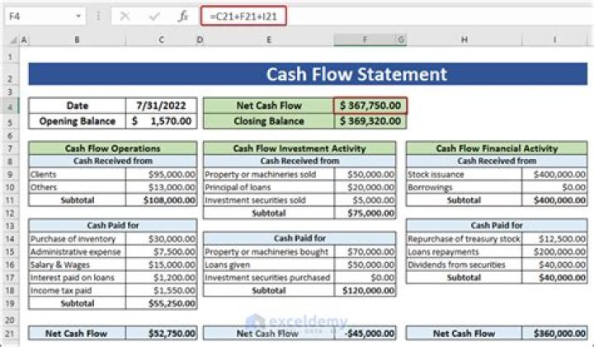Select the $360,000.00 financial net cash flow
The width and height of the screenshot is (594, 347).
pos(554,333)
